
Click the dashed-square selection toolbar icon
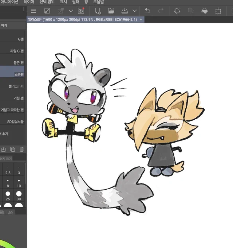(x=191, y=11)
